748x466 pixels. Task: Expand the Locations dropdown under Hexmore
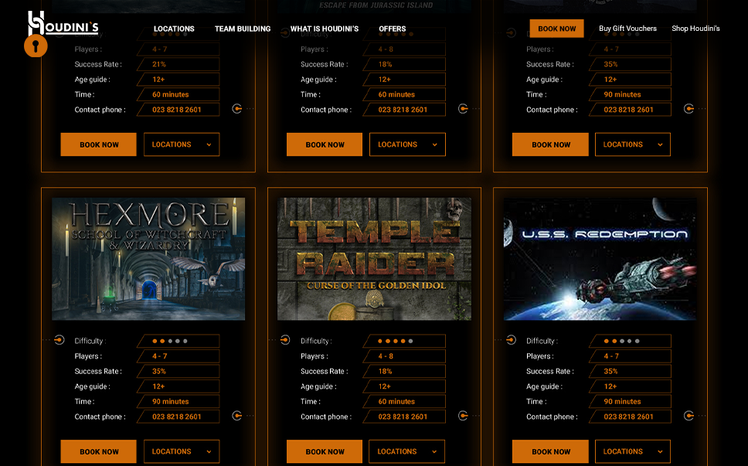[x=182, y=451]
